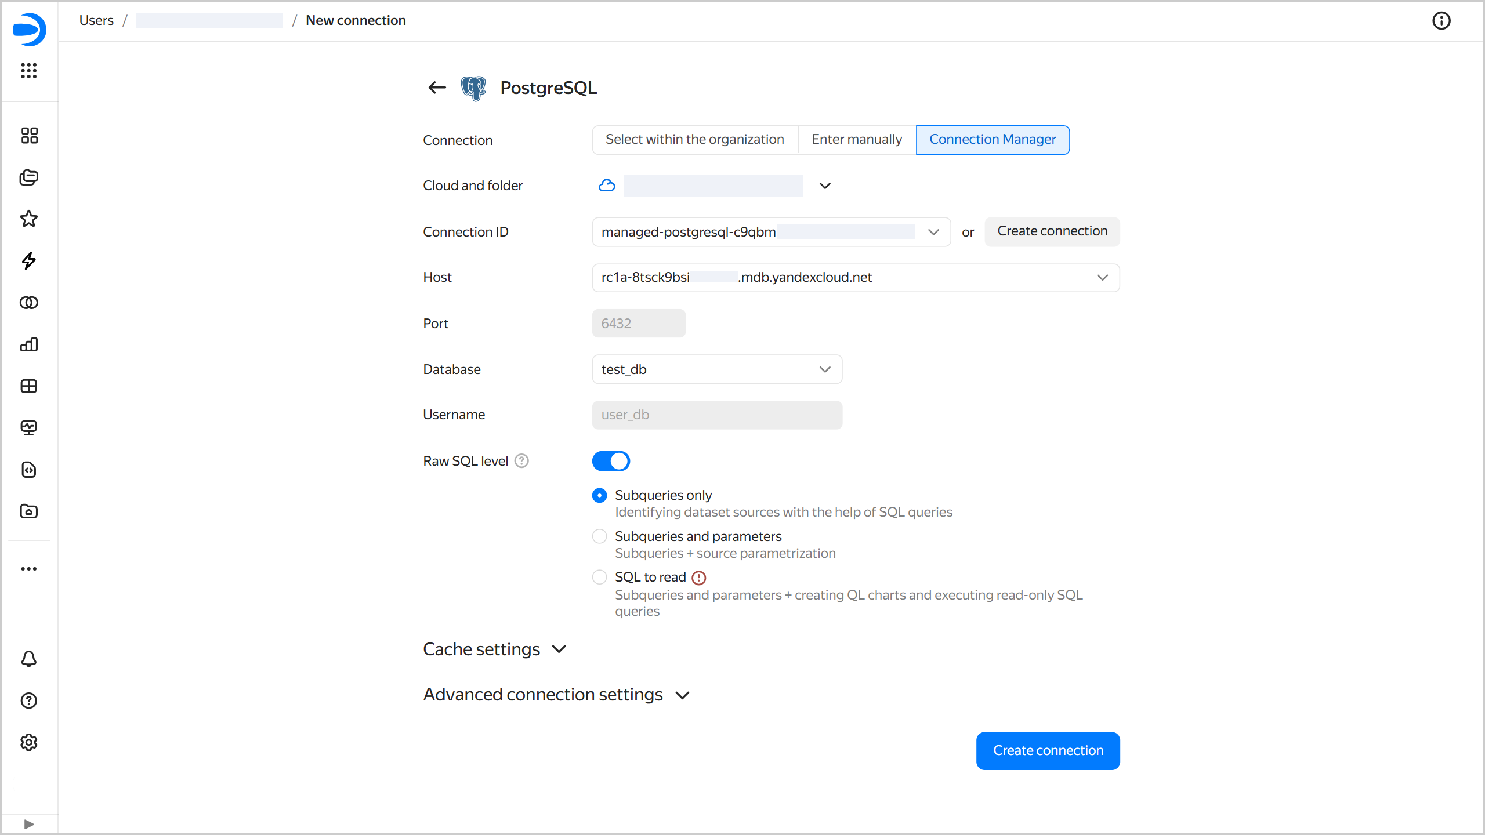Open the collections icon in sidebar

pyautogui.click(x=29, y=177)
